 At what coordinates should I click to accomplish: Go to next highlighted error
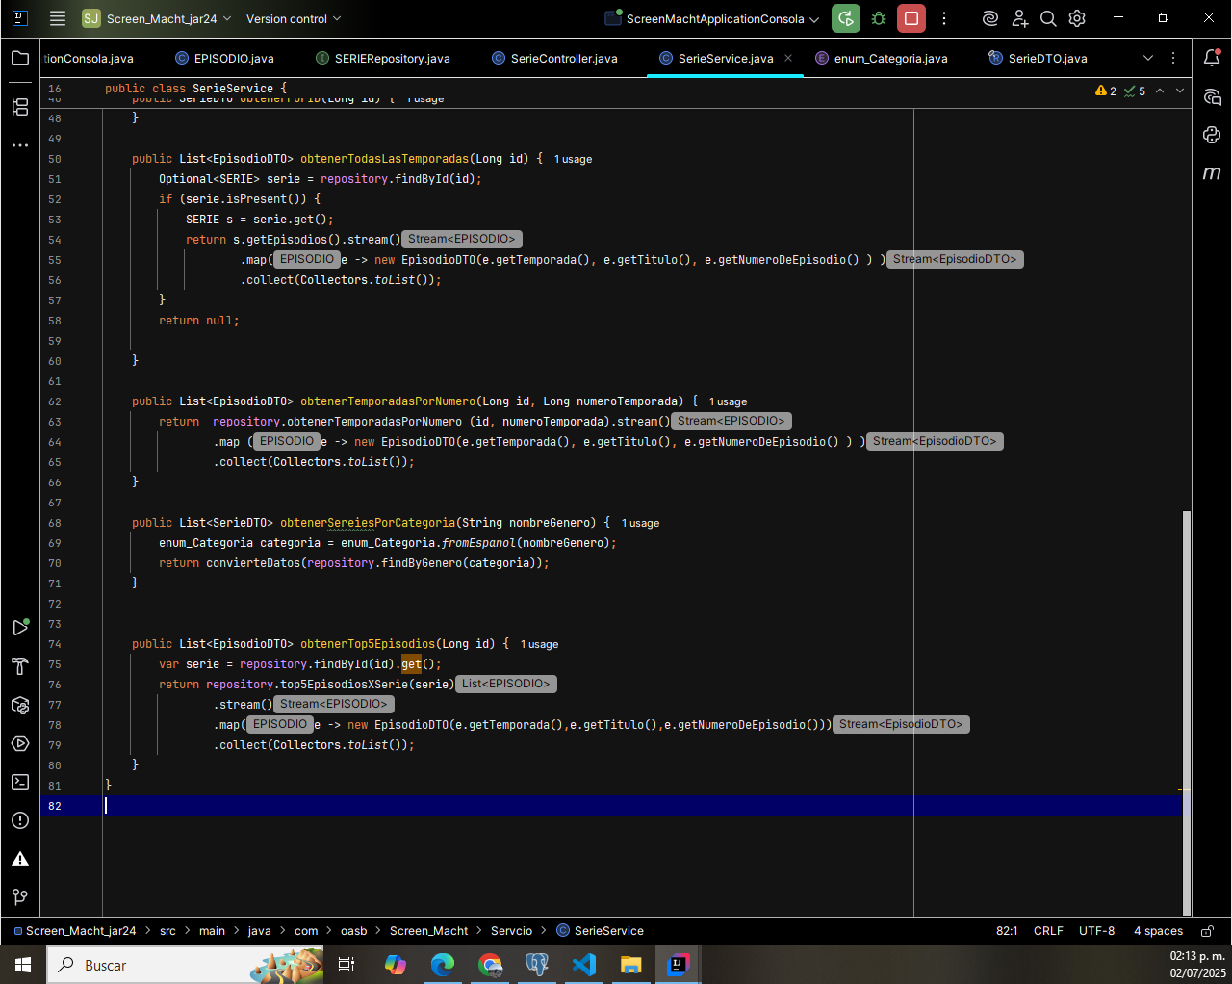pyautogui.click(x=1180, y=91)
